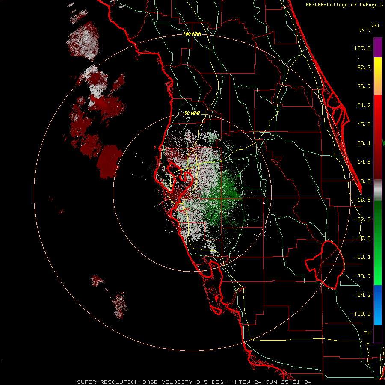Click the 100 NMI range ring label

pyautogui.click(x=192, y=34)
